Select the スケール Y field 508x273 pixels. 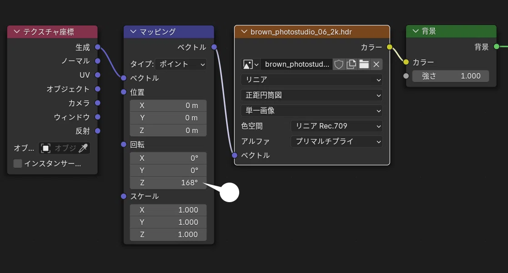point(168,222)
